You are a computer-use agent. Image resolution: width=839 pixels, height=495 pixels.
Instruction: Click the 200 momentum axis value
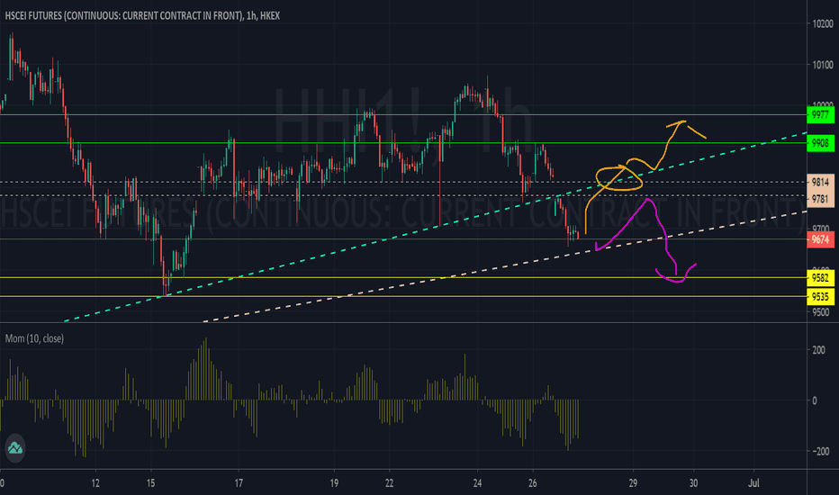pyautogui.click(x=818, y=350)
